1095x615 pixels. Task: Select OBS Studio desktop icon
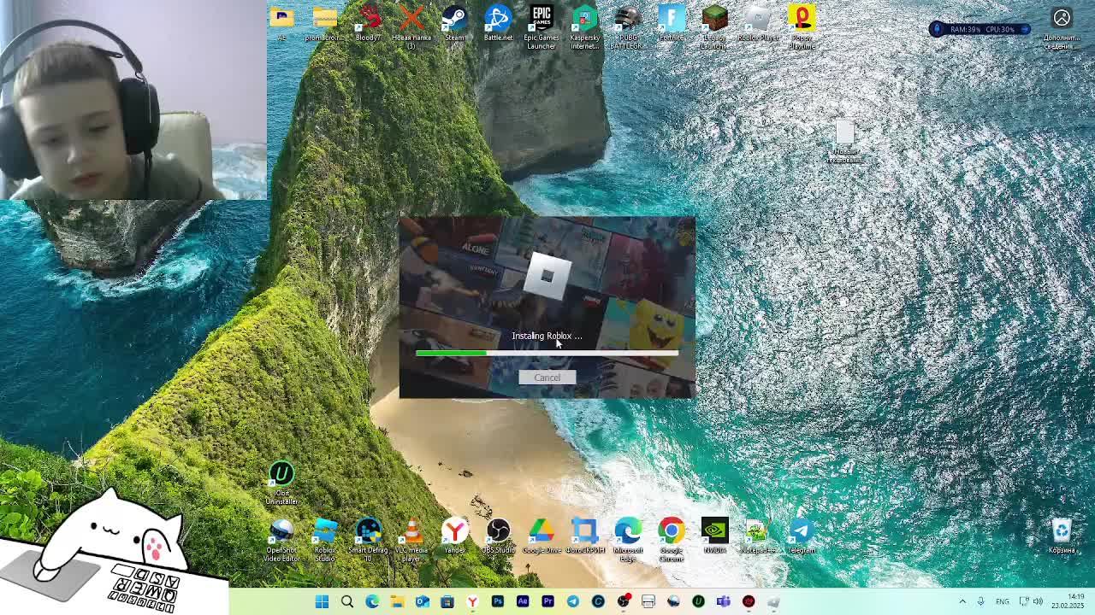tap(498, 536)
